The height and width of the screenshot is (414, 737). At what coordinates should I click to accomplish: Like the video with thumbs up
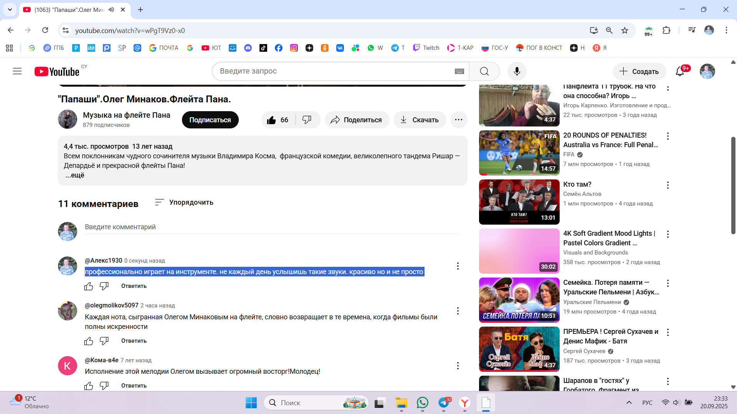point(272,120)
